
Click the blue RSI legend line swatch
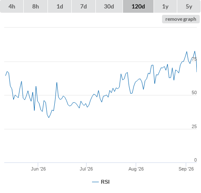click(x=95, y=182)
